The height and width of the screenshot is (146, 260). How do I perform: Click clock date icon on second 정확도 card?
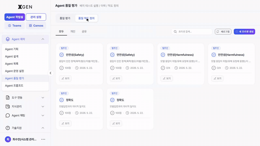[127, 113]
